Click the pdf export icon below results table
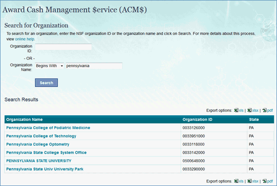The width and height of the screenshot is (277, 186). pyautogui.click(x=265, y=181)
